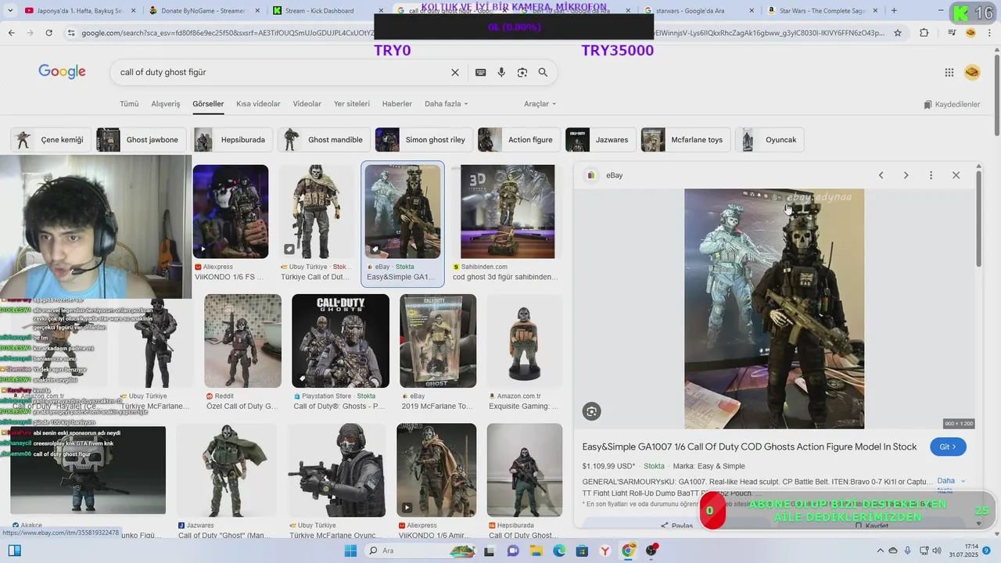Submit the query with the magnifier icon
Image resolution: width=1001 pixels, height=563 pixels.
click(x=543, y=72)
